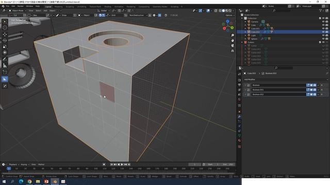Toggle render camera on Boolean.002 modifier
This screenshot has width=330, height=185.
click(x=315, y=95)
